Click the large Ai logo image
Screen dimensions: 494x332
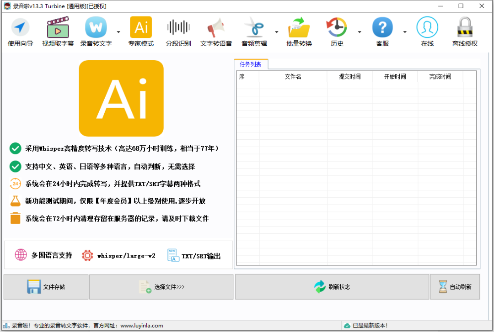[121, 98]
